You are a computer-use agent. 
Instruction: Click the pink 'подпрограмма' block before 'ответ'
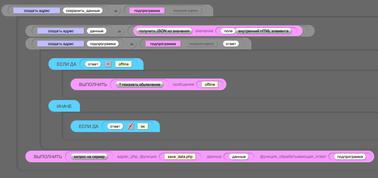coord(163,44)
